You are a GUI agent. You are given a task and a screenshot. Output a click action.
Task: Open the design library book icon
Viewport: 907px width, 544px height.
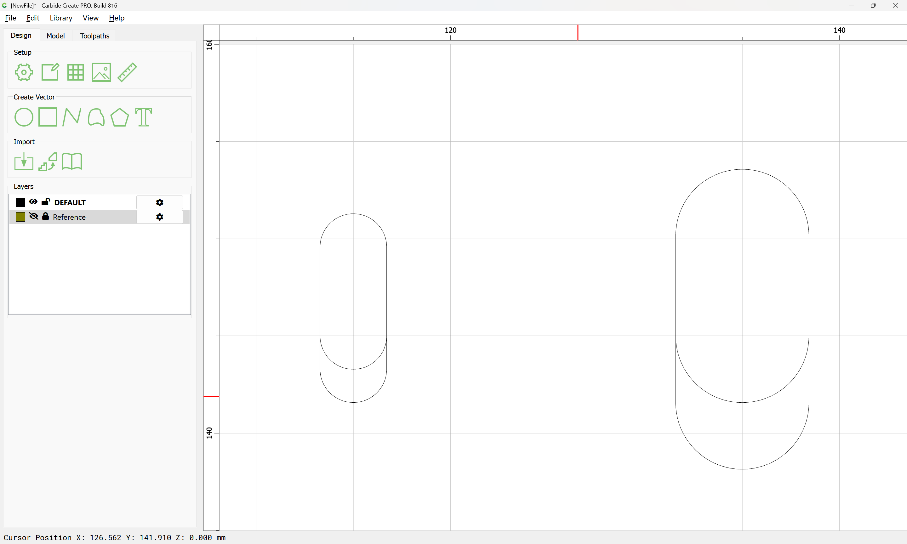[72, 162]
